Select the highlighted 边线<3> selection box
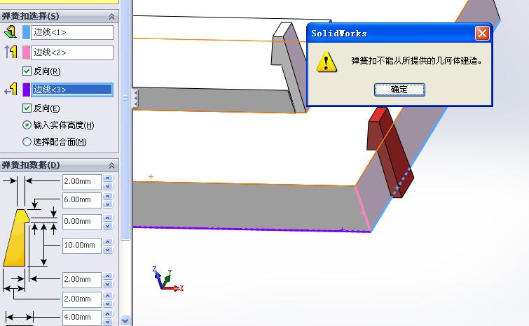The width and height of the screenshot is (529, 326). pos(72,90)
